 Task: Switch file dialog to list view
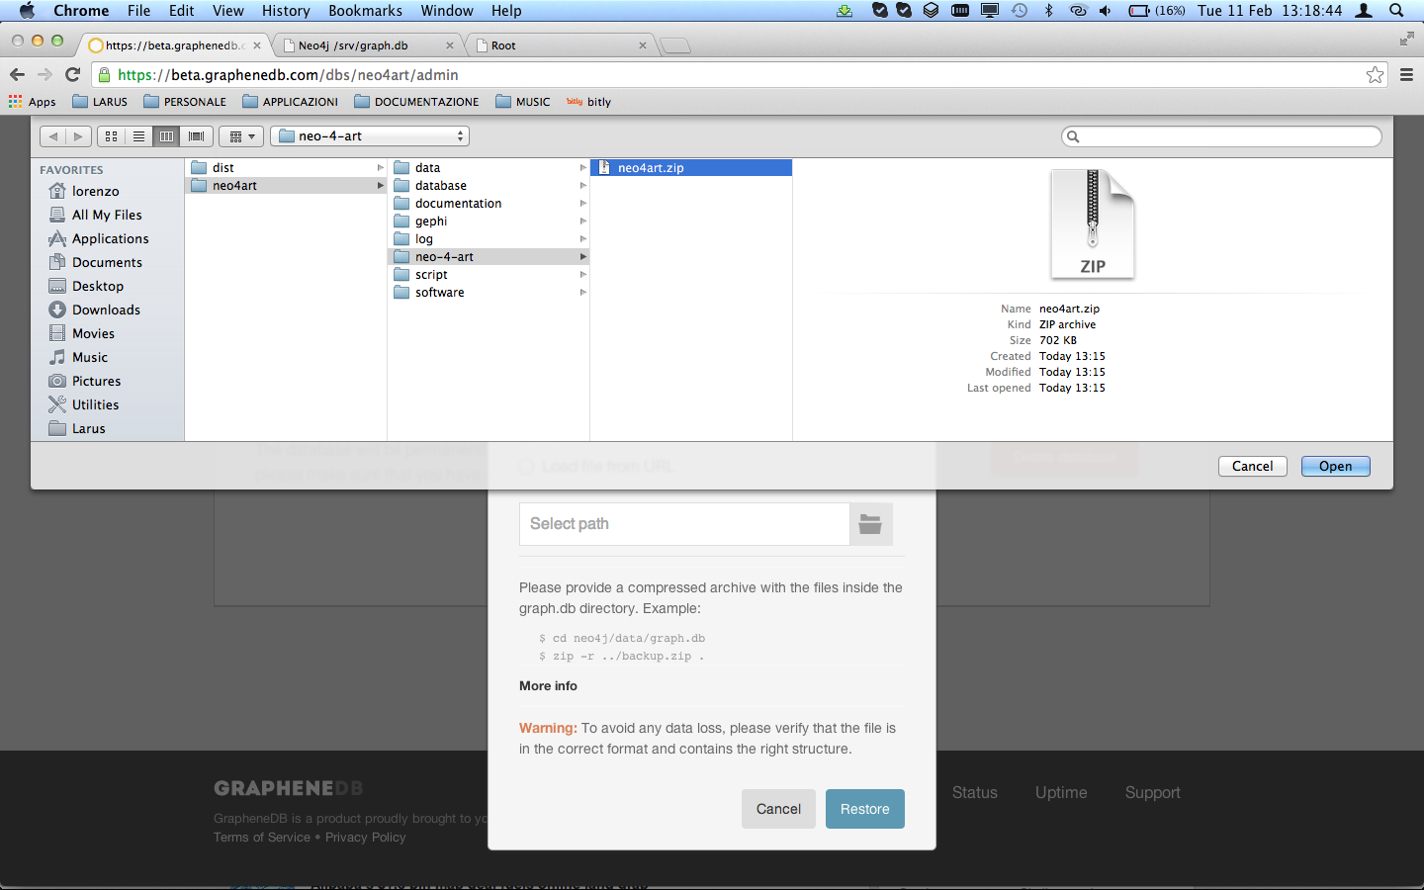(139, 136)
